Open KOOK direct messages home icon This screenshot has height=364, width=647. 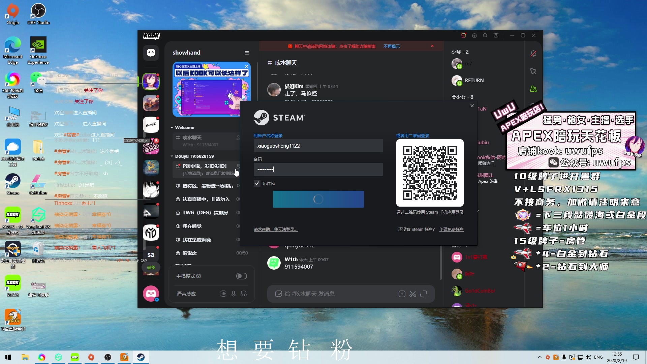[x=151, y=52]
